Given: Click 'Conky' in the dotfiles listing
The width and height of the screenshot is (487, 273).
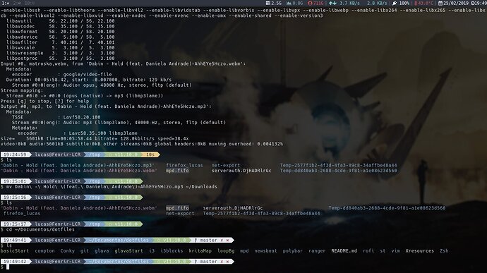Looking at the screenshot, I should (67, 251).
